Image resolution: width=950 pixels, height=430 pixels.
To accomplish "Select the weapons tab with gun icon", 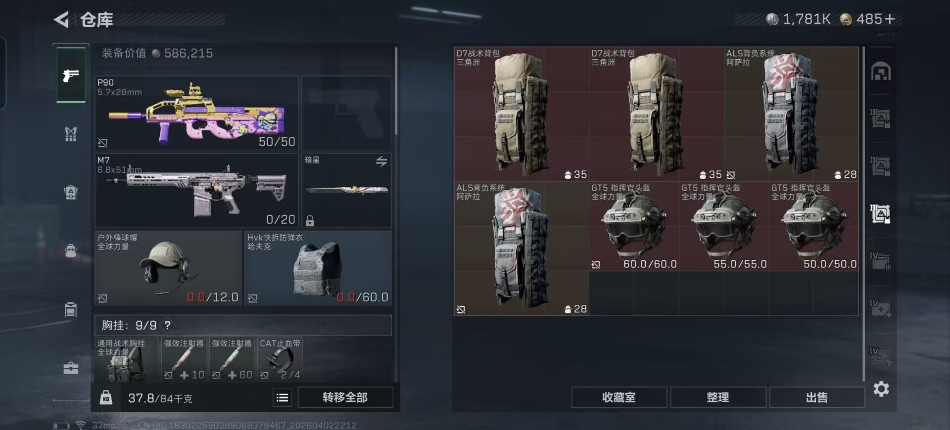I will pos(71,75).
